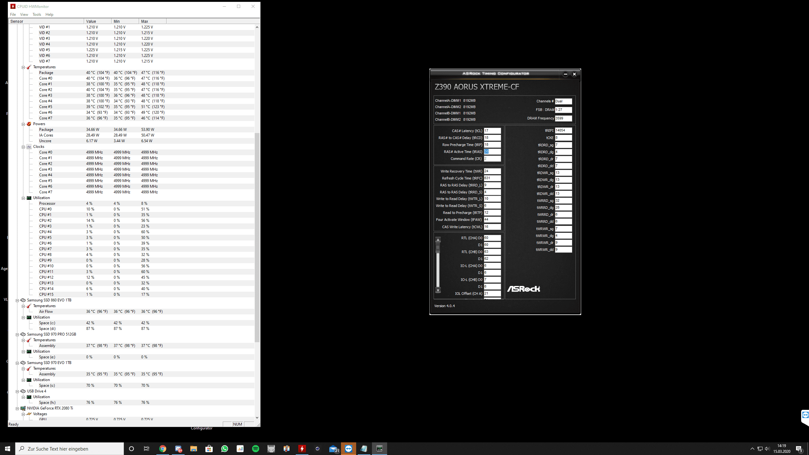
Task: Open the network status tray icon
Action: [760, 449]
